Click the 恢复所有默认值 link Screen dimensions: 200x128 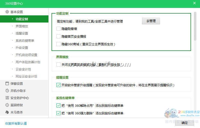[x=16, y=123]
